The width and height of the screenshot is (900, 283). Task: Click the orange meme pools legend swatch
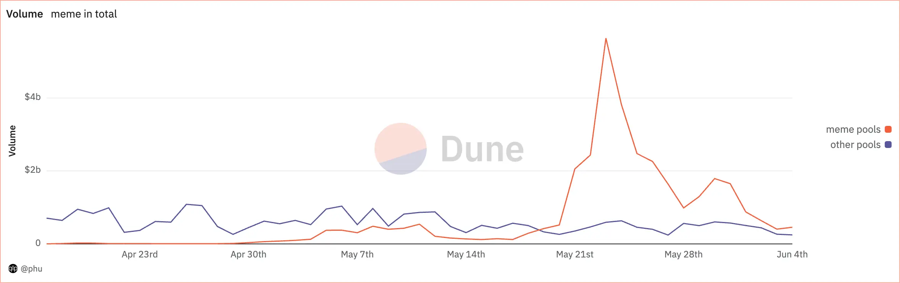[888, 129]
